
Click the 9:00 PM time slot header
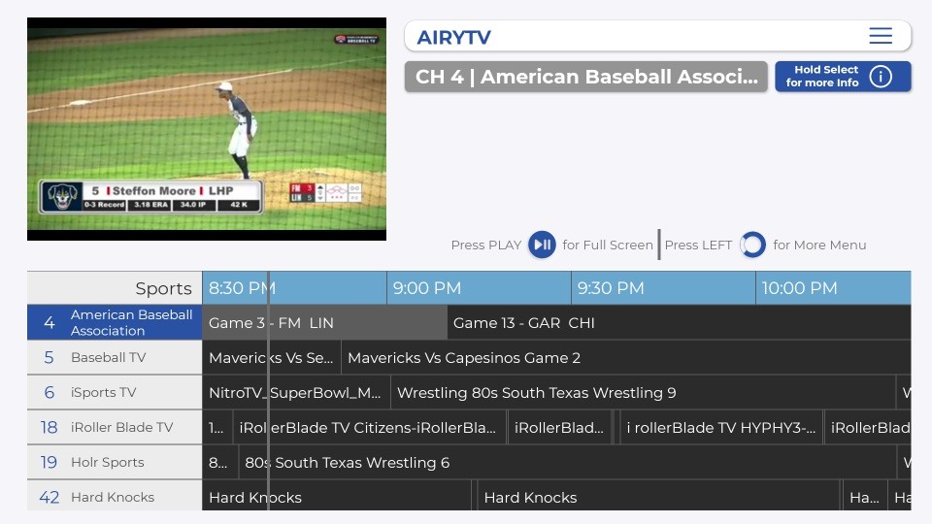(x=479, y=288)
